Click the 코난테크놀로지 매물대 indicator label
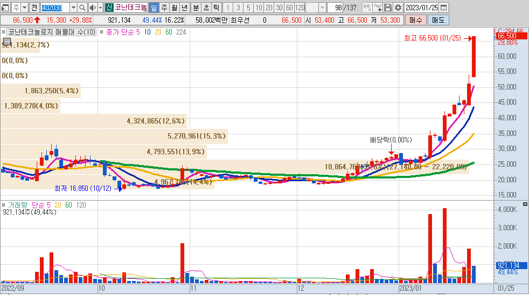Viewport: 529px width, 295px height. (x=52, y=32)
